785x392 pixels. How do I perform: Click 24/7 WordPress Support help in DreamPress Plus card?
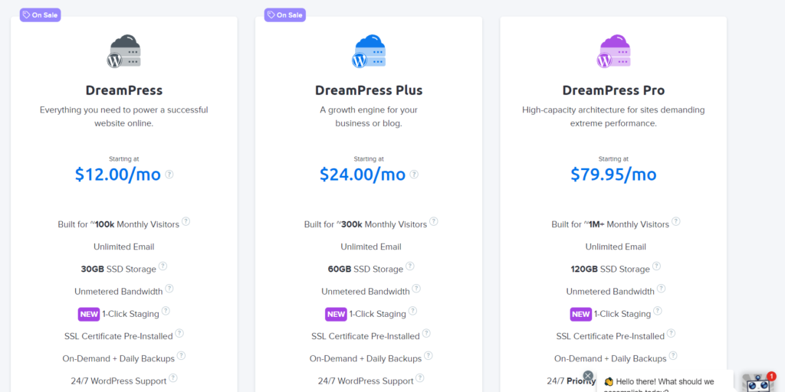(419, 377)
